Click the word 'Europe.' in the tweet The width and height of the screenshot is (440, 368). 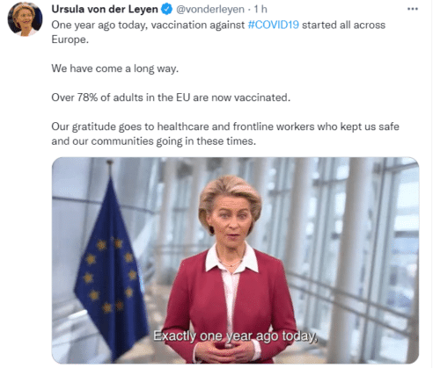click(x=70, y=40)
